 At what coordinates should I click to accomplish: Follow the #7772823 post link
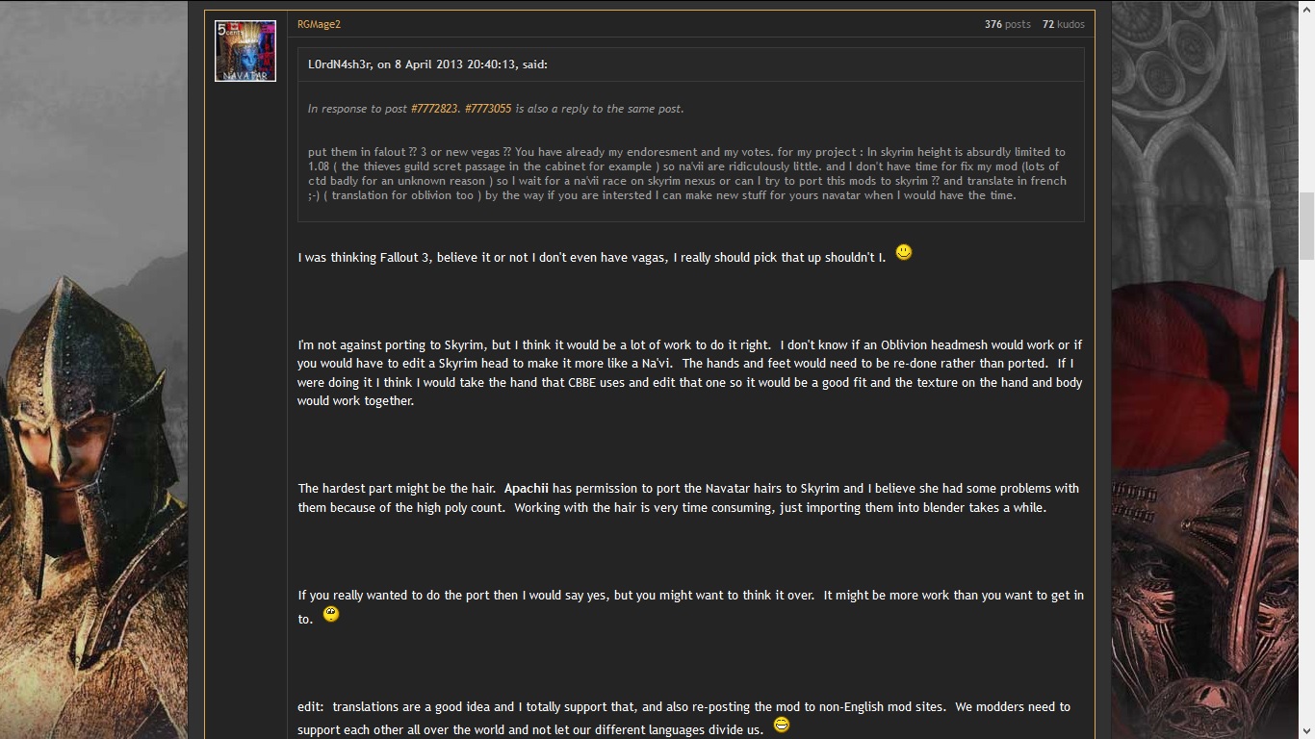(434, 109)
